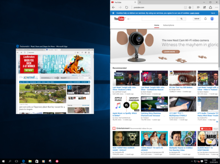The width and height of the screenshot is (220, 164).
Task: Close the YouTube tab
Action: coord(135,2)
